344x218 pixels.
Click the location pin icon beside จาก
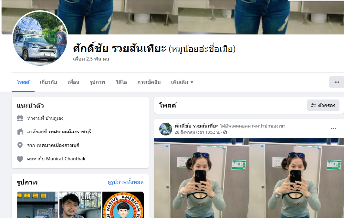click(20, 145)
